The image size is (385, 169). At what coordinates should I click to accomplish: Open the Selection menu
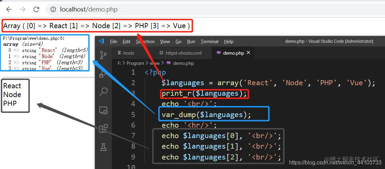point(145,42)
